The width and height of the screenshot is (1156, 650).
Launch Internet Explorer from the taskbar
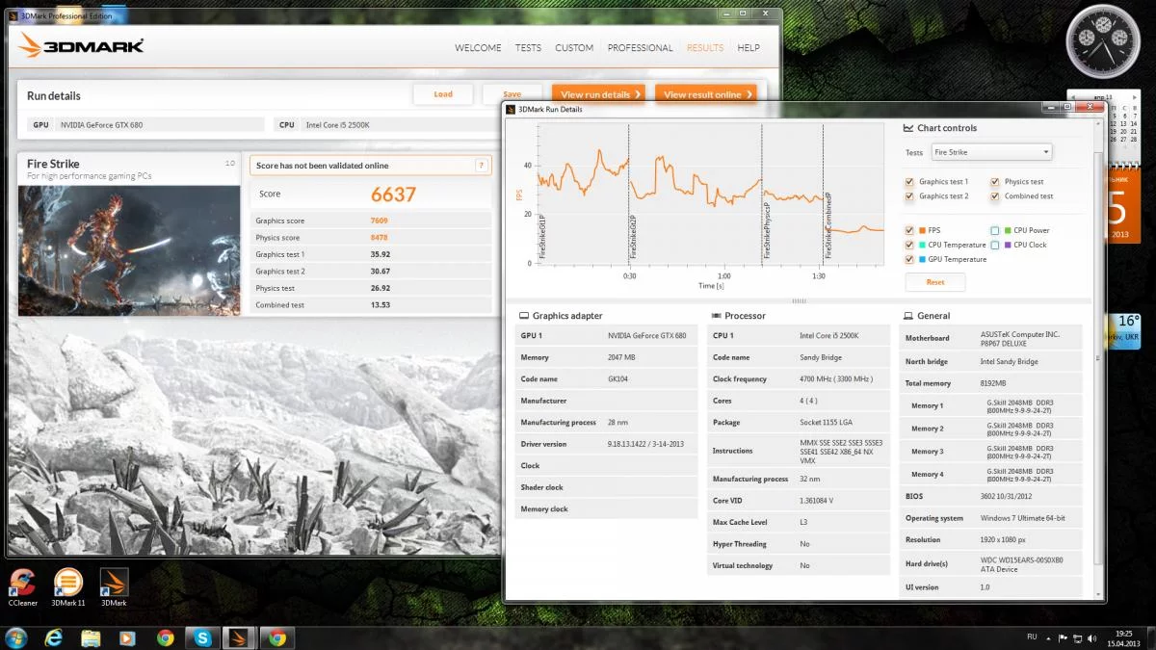(x=54, y=637)
